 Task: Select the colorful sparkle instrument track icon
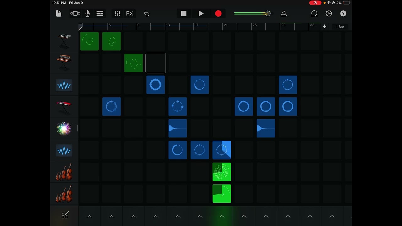pos(64,129)
